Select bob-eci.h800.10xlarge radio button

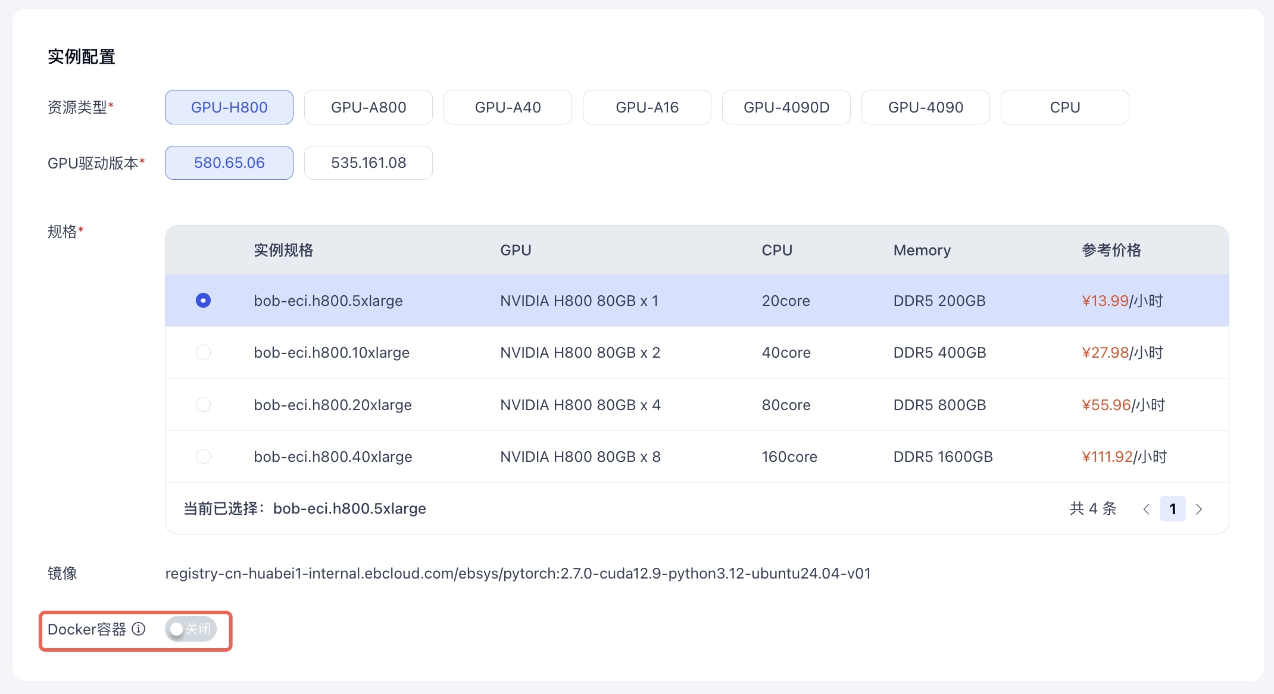pos(203,352)
